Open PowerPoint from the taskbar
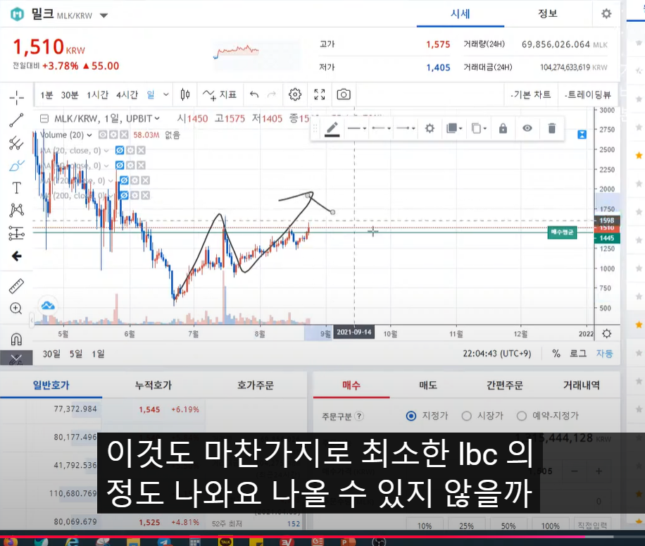The width and height of the screenshot is (645, 546). [x=348, y=542]
